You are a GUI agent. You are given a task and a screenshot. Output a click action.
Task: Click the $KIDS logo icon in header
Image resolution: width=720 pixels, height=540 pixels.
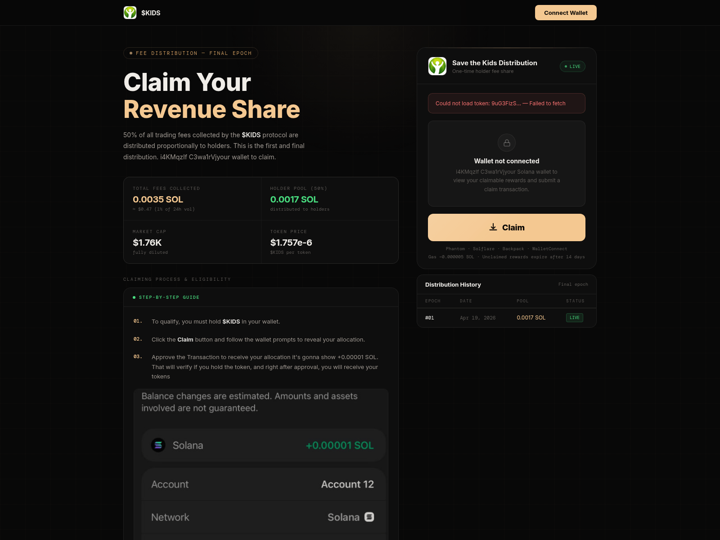[130, 13]
